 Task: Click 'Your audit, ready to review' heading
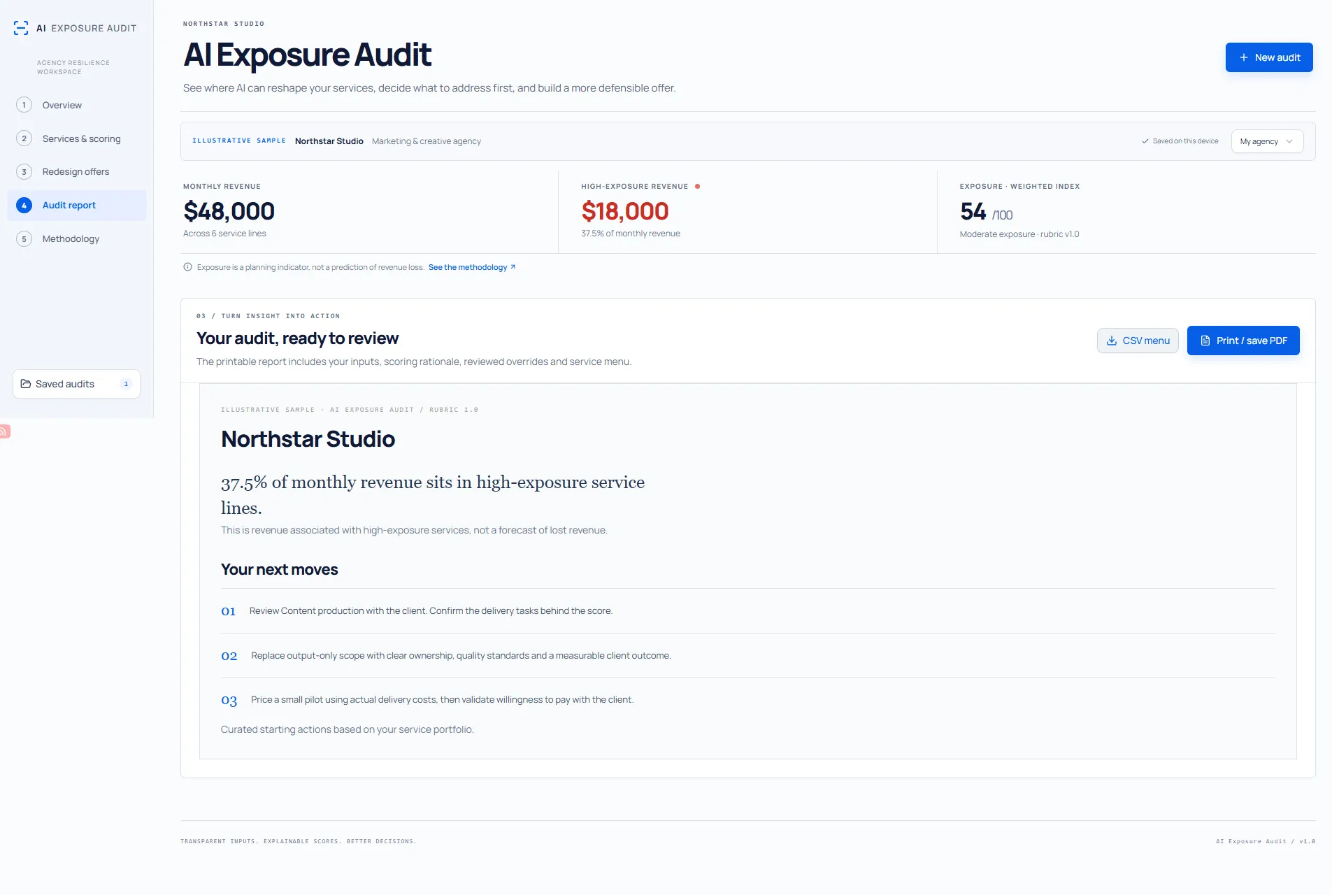click(x=297, y=338)
